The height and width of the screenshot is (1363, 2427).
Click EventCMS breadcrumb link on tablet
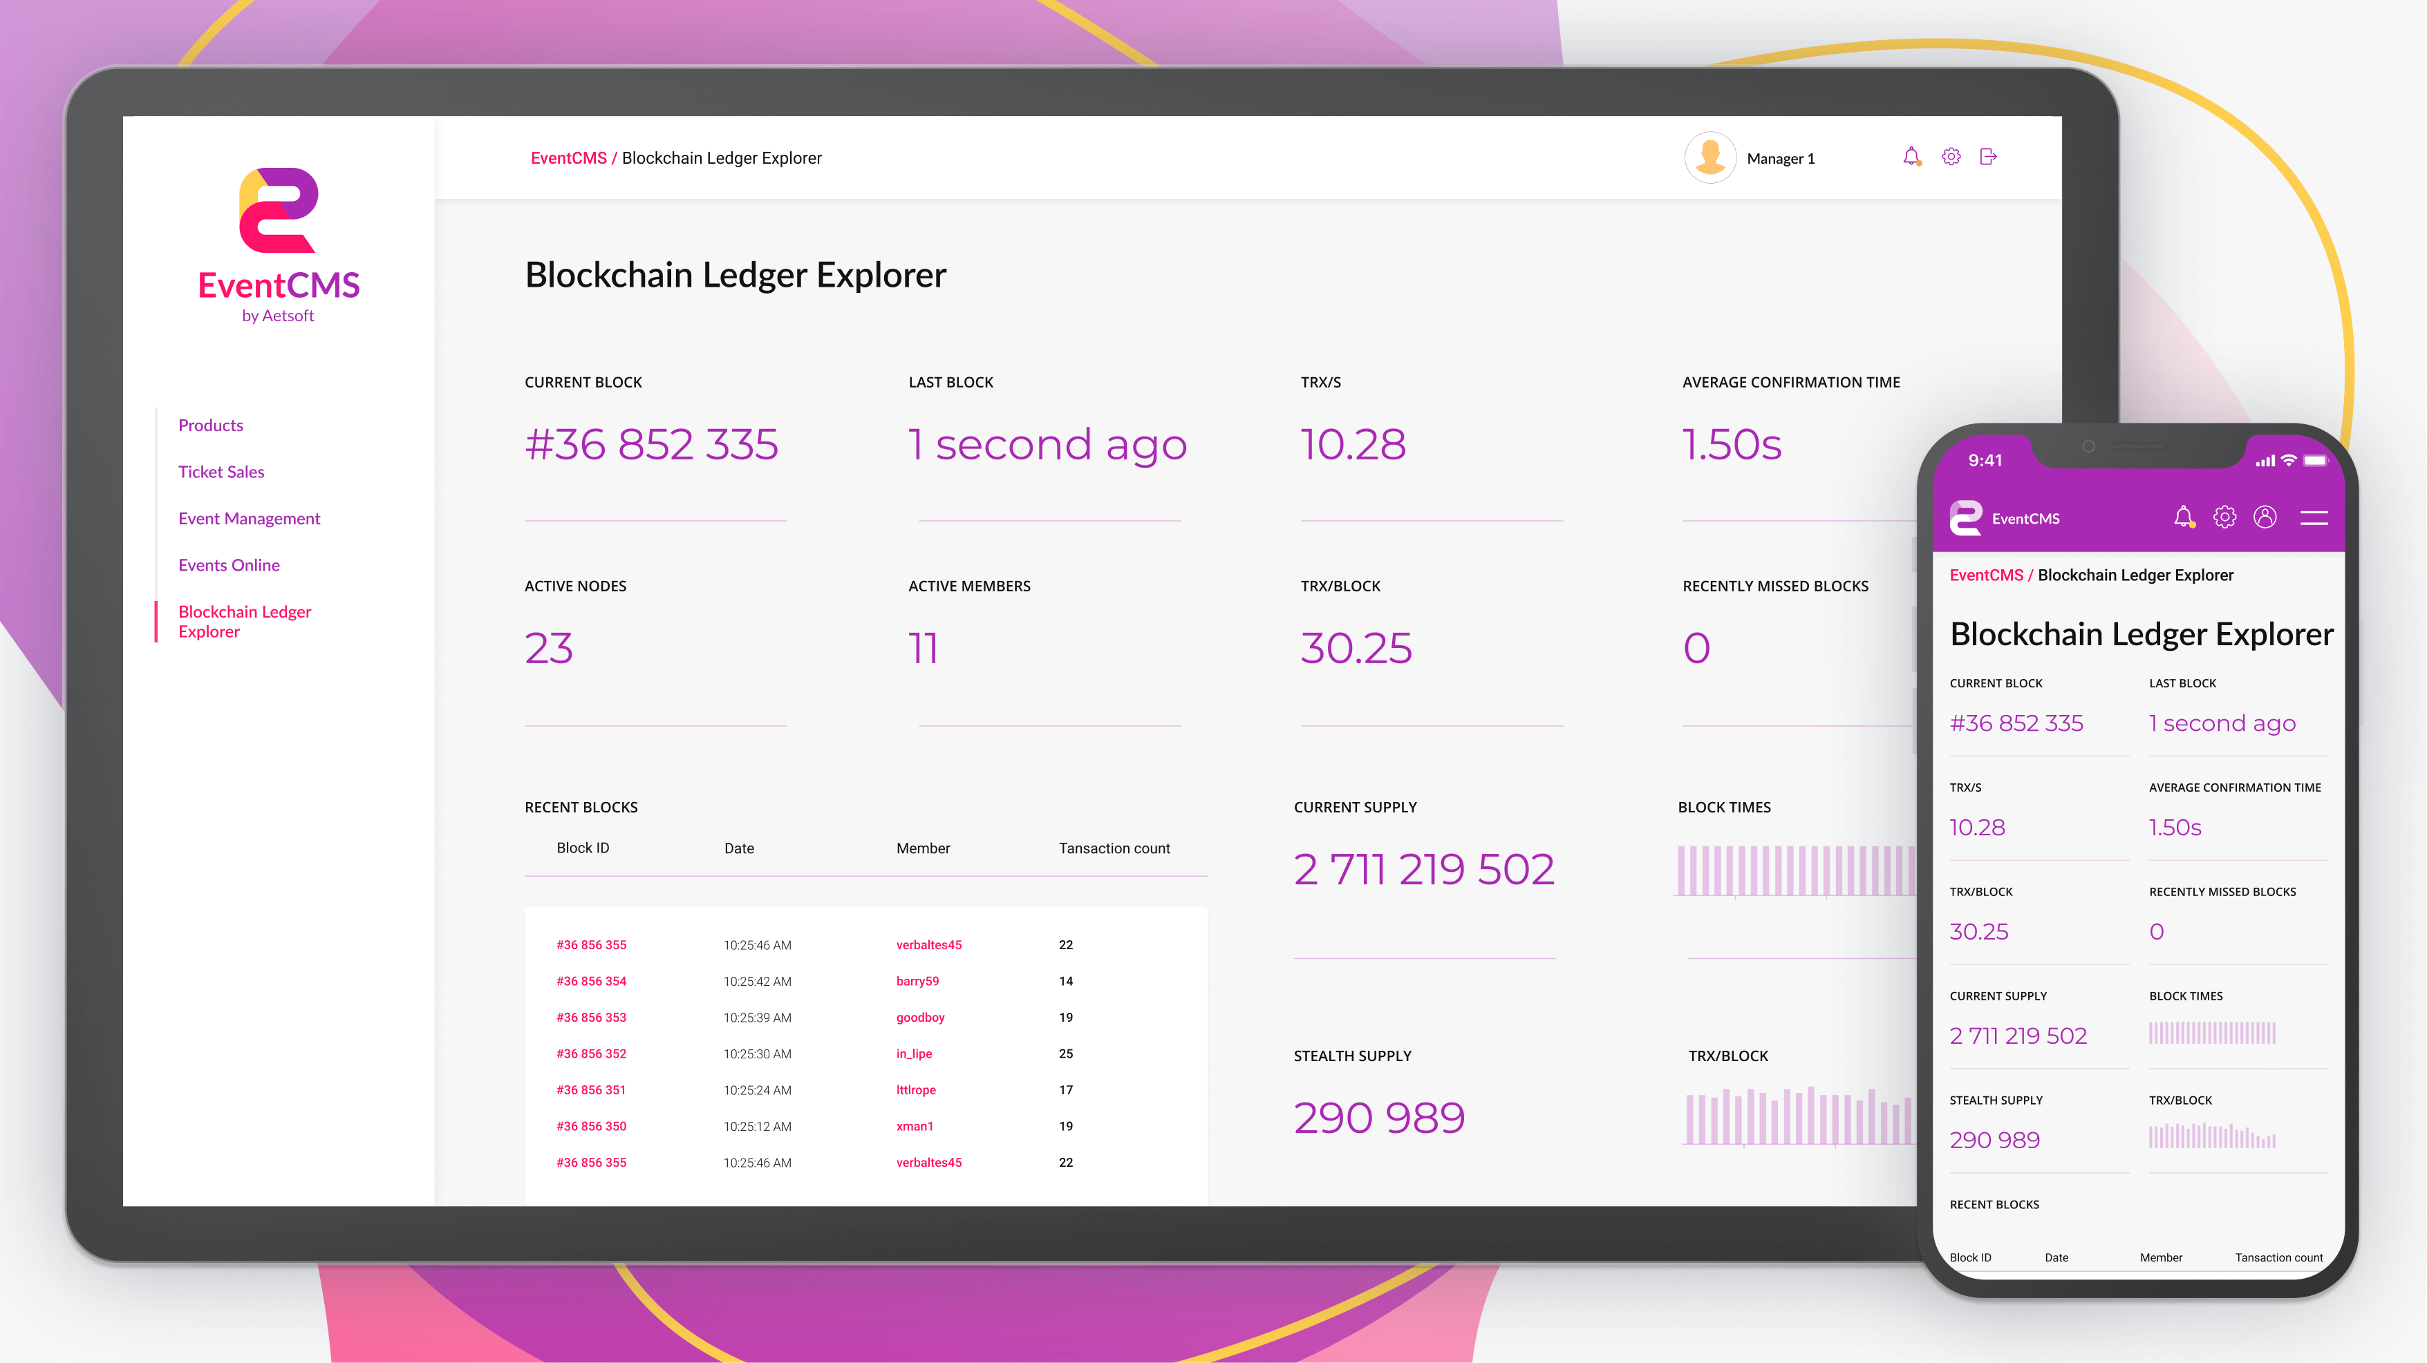pos(568,158)
